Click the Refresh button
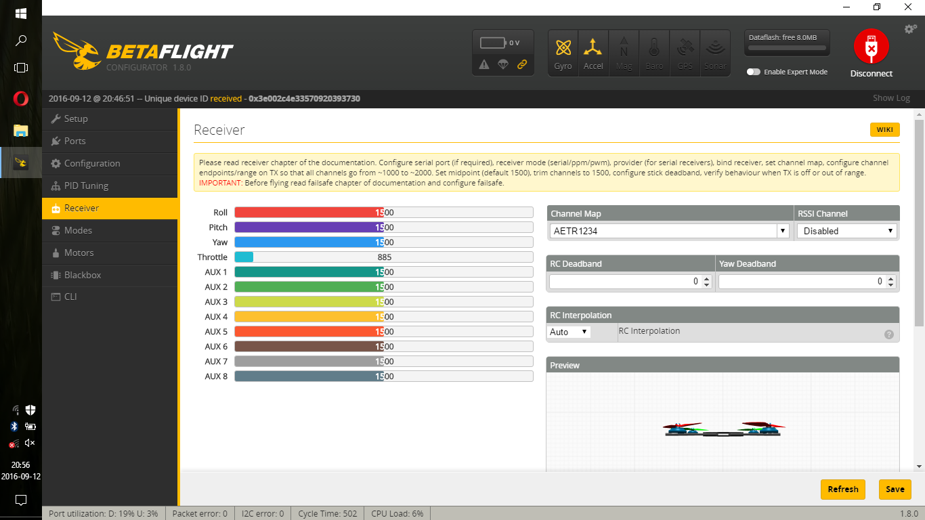The image size is (925, 520). click(x=842, y=489)
